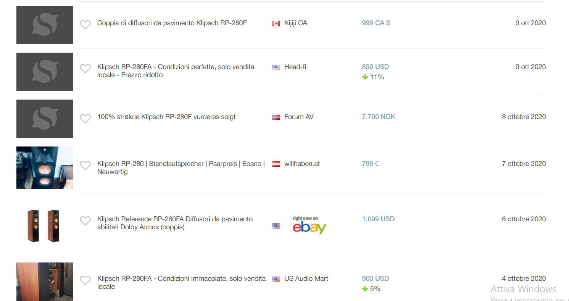Heart the US Audio Mart listing

[x=85, y=280]
